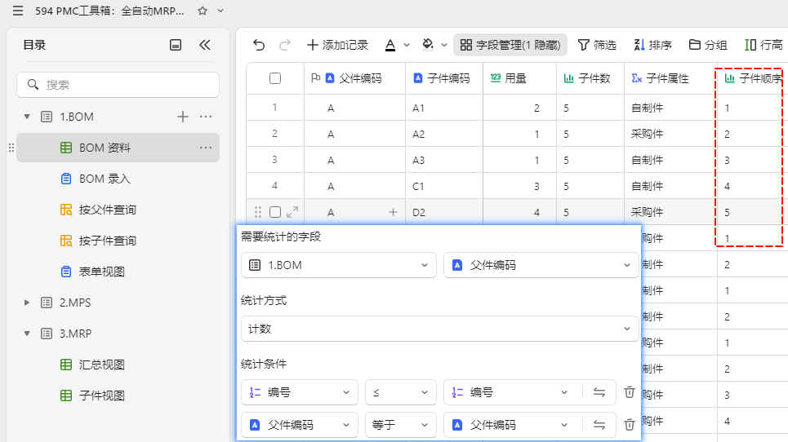Click cell C1 in 子件编码 column

pos(444,186)
